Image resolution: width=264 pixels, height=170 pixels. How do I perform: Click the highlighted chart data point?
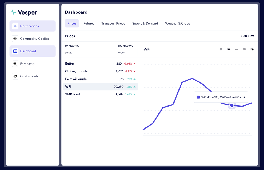pyautogui.click(x=232, y=105)
